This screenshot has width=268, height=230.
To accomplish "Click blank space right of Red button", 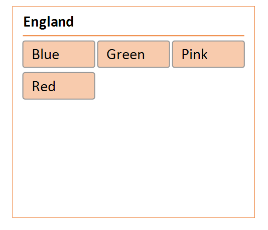I will (171, 86).
